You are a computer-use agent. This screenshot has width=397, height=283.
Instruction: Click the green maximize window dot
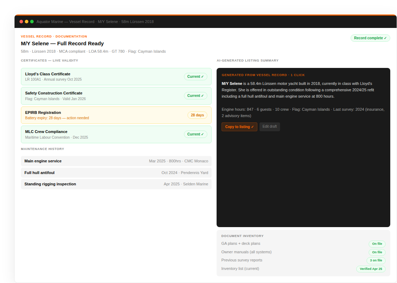tap(32, 22)
